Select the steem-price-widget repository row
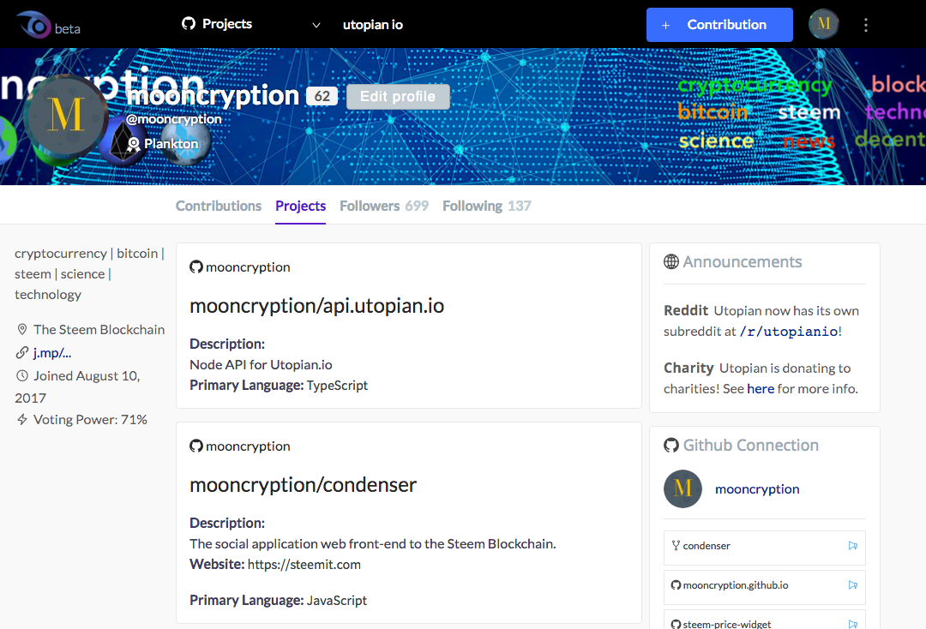Viewport: 926px width, 629px height. 765,620
